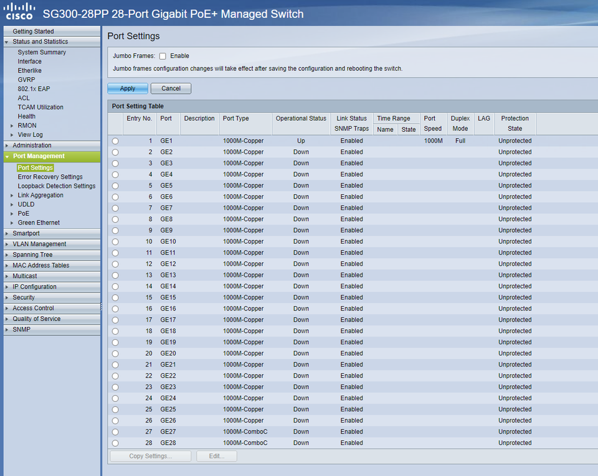Enable the Jumbo Frames checkbox
Viewport: 598px width, 476px height.
163,56
